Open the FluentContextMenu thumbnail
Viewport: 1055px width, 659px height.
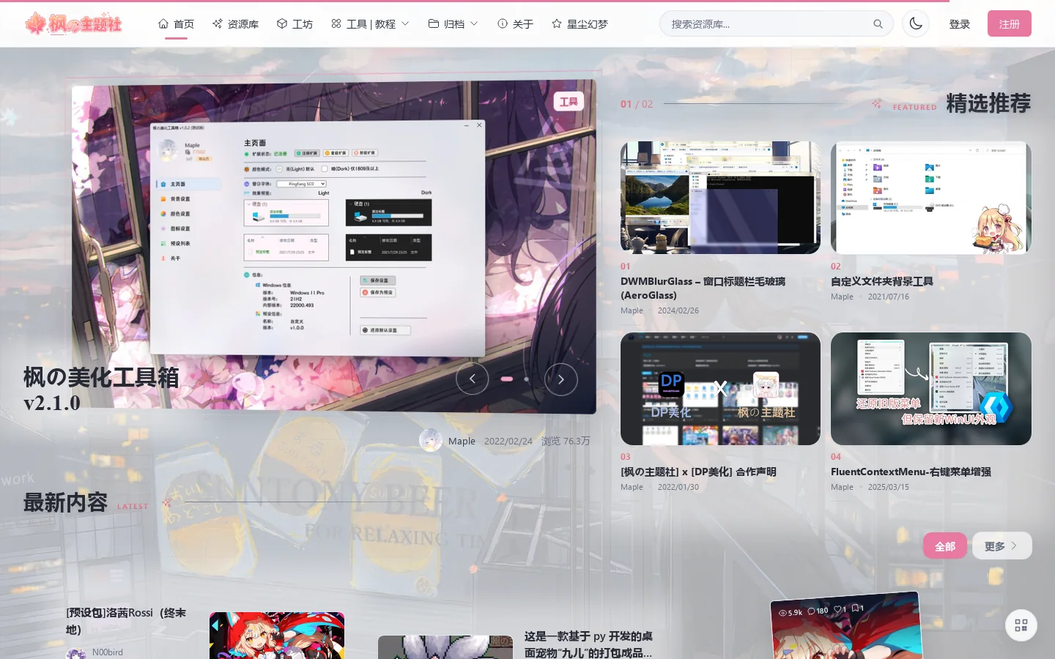pyautogui.click(x=931, y=389)
